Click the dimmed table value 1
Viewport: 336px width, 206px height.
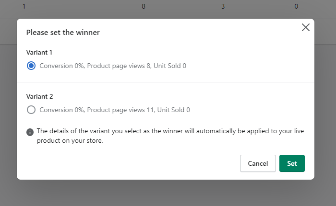(x=24, y=6)
